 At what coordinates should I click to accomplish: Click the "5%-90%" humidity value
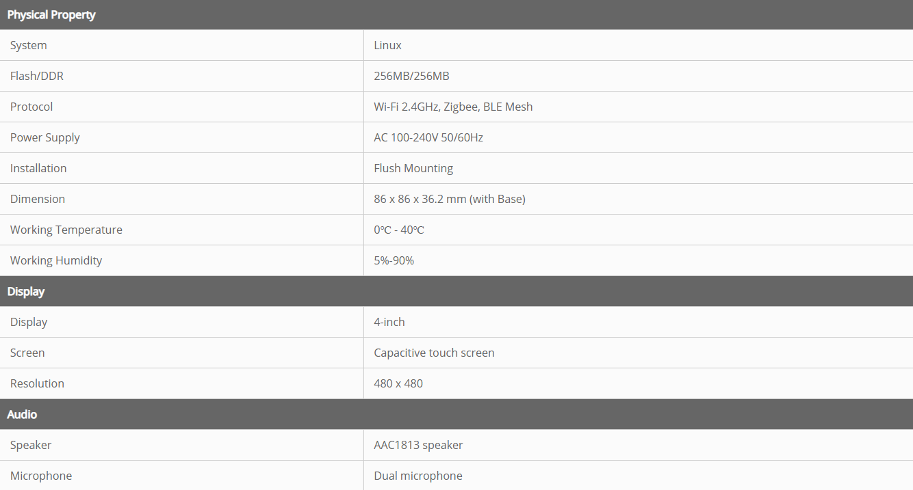coord(394,260)
